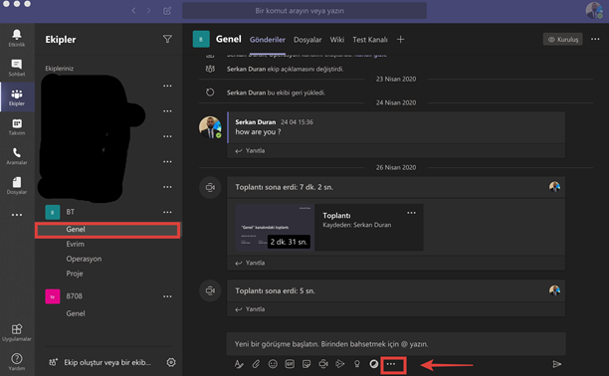609x376 pixels.
Task: Go forward with the right arrow
Action: pyautogui.click(x=148, y=11)
